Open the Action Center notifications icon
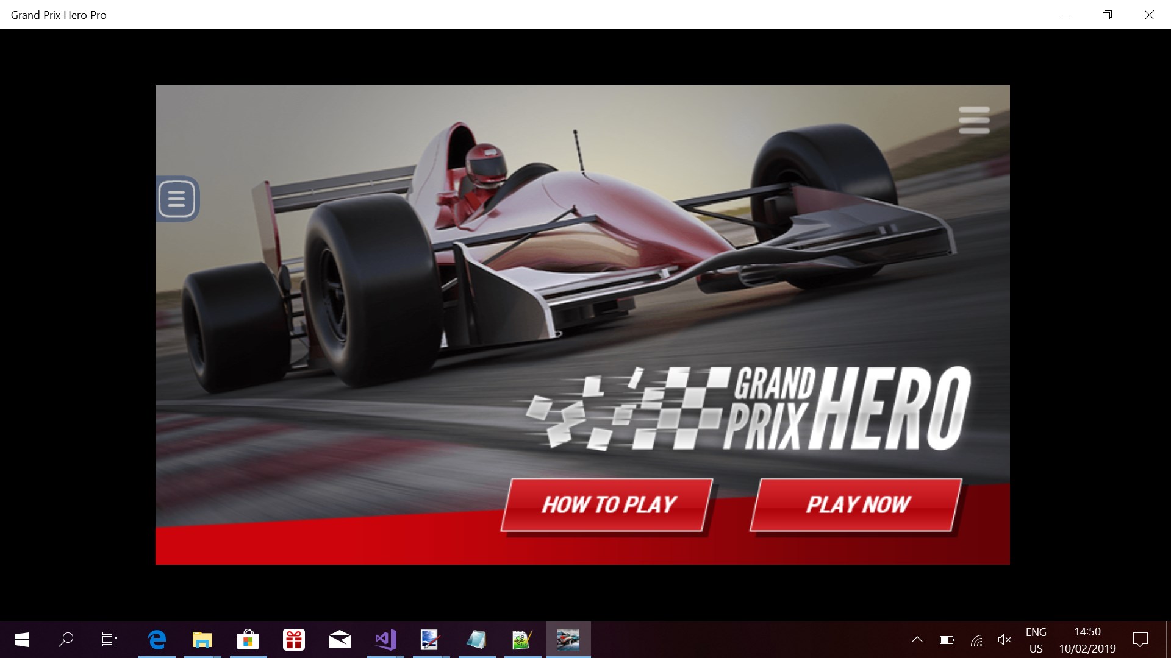This screenshot has height=658, width=1171. coord(1140,640)
